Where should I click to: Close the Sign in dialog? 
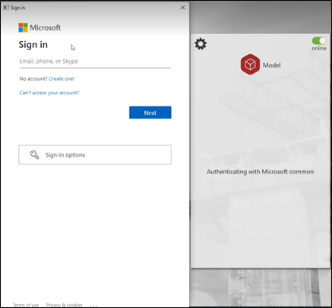click(183, 8)
